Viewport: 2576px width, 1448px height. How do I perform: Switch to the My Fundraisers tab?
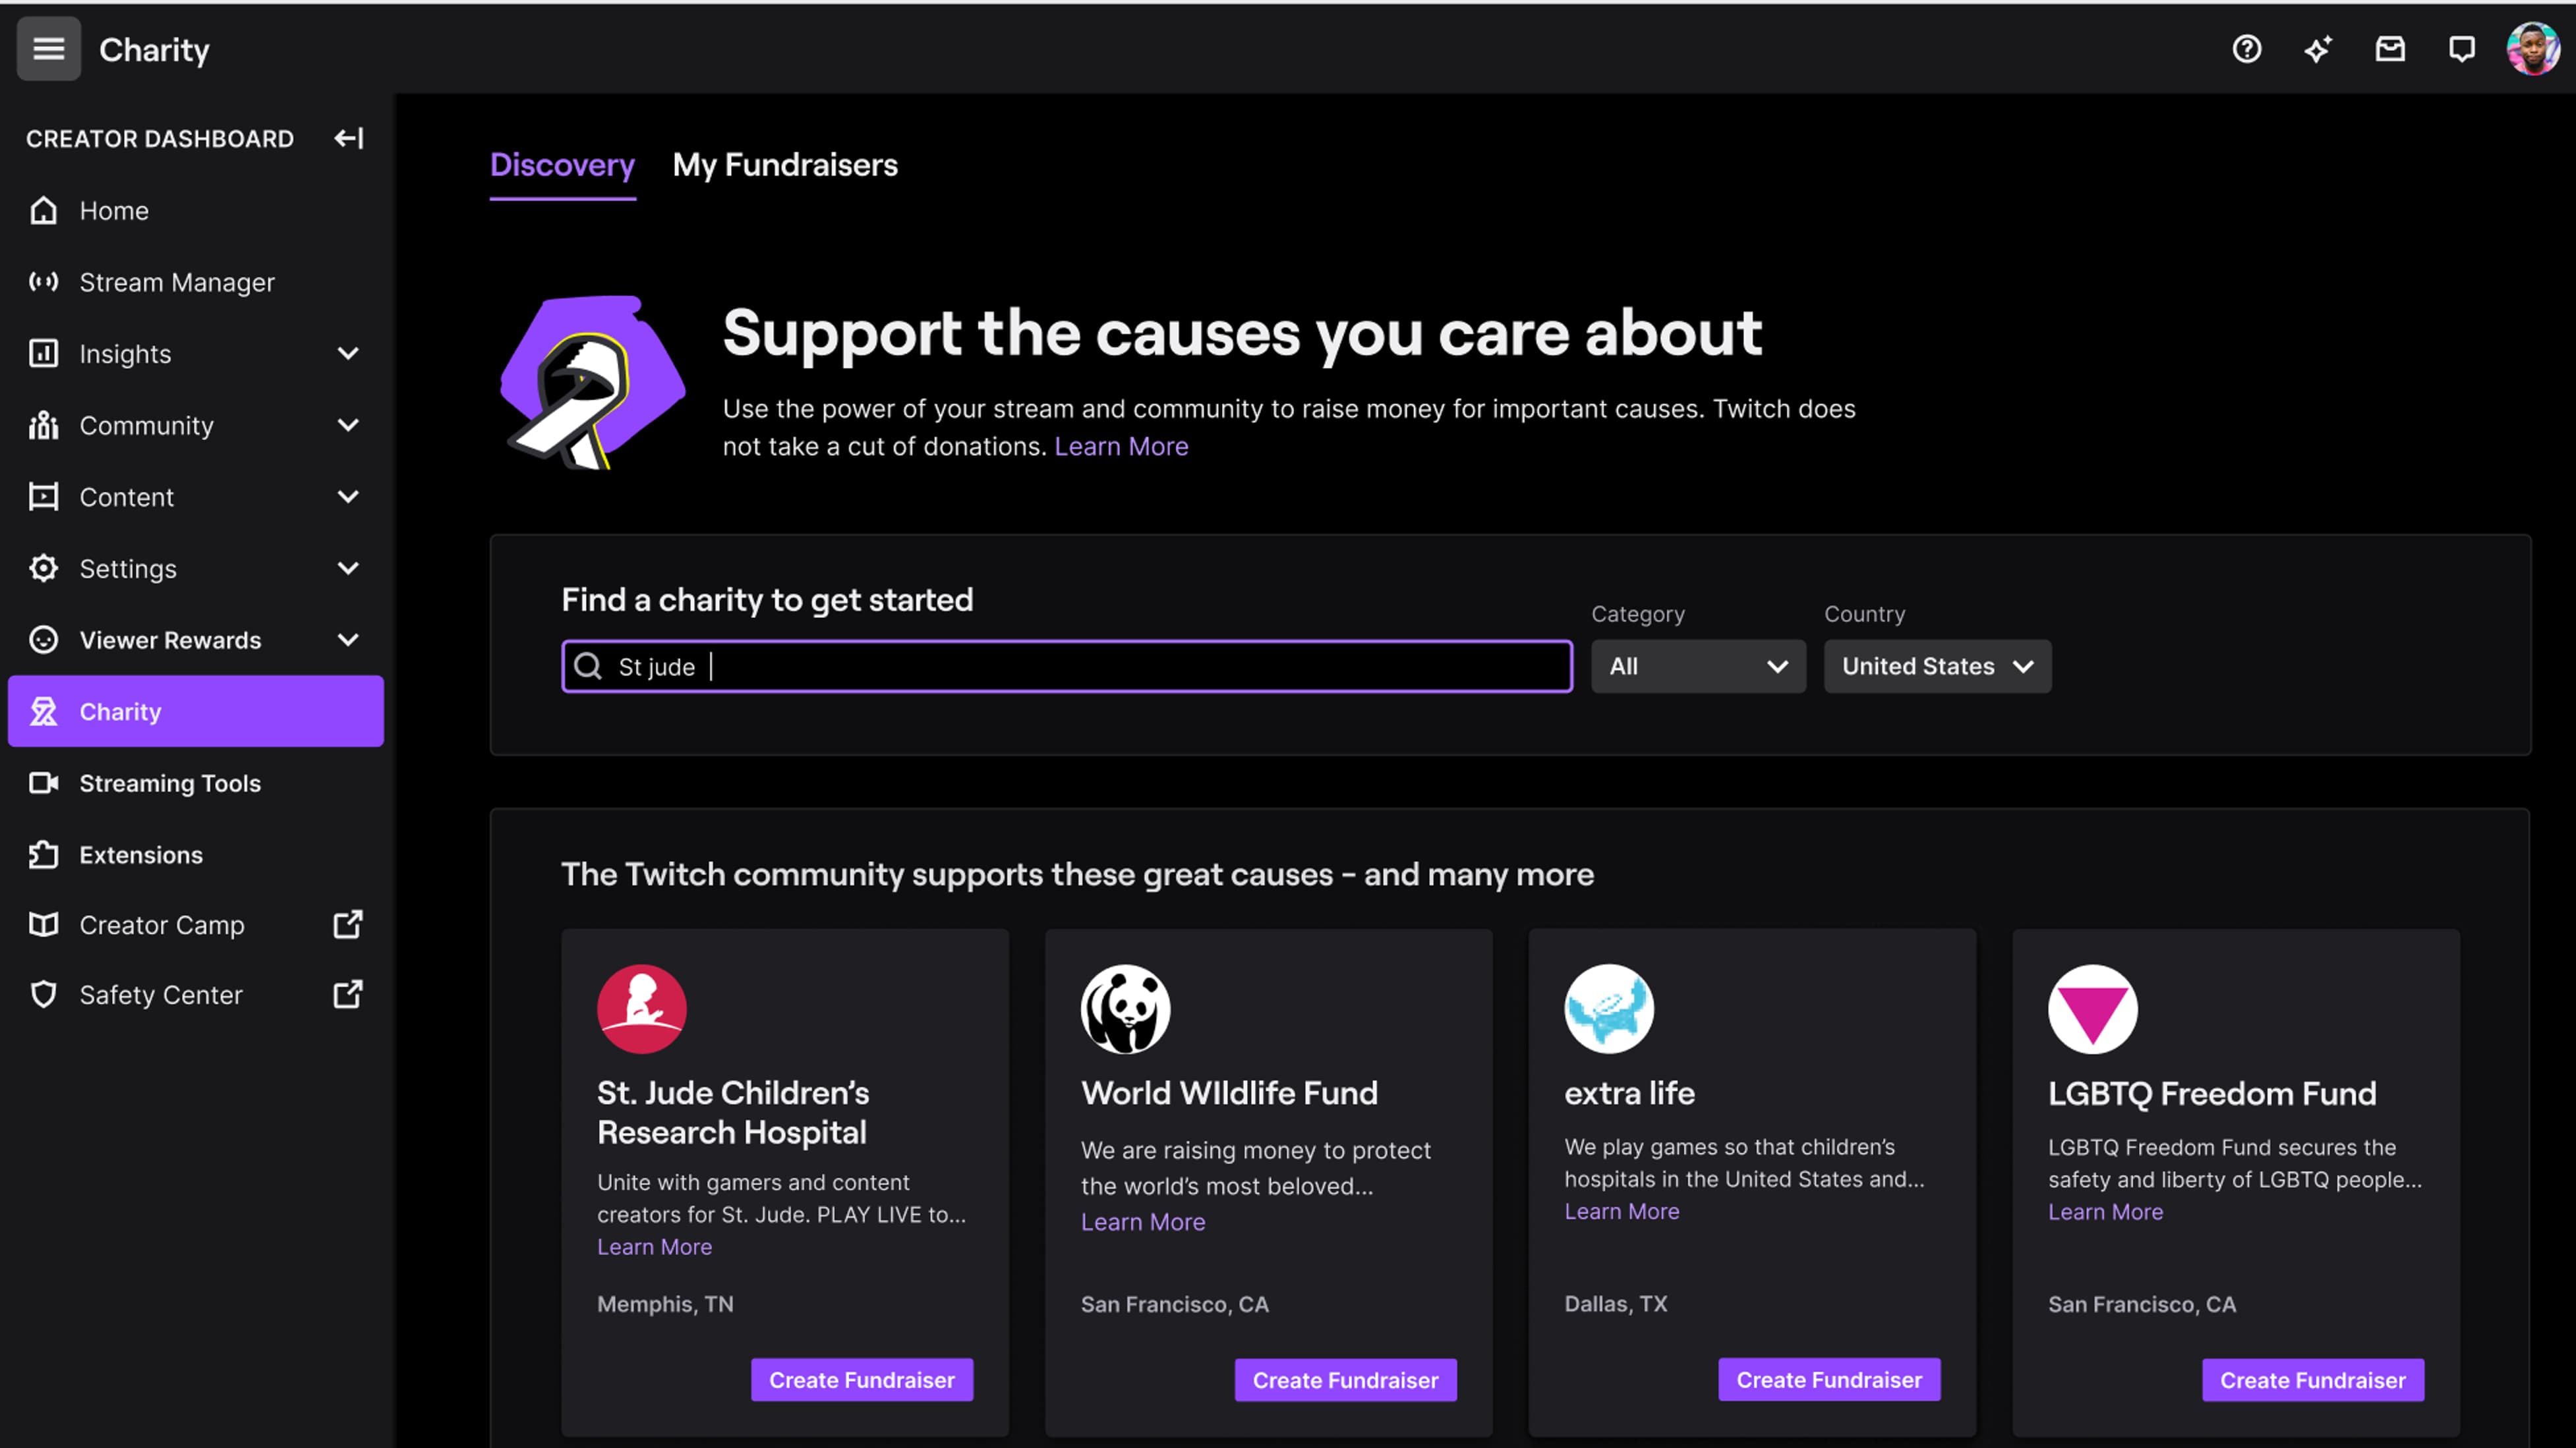785,165
